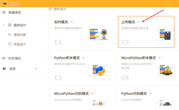
Task: Open 程序设计 in the sidebar
Action: 20,25
